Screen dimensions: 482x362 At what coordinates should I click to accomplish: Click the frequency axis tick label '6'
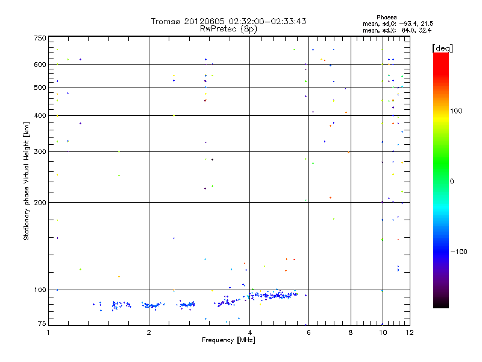(x=308, y=332)
